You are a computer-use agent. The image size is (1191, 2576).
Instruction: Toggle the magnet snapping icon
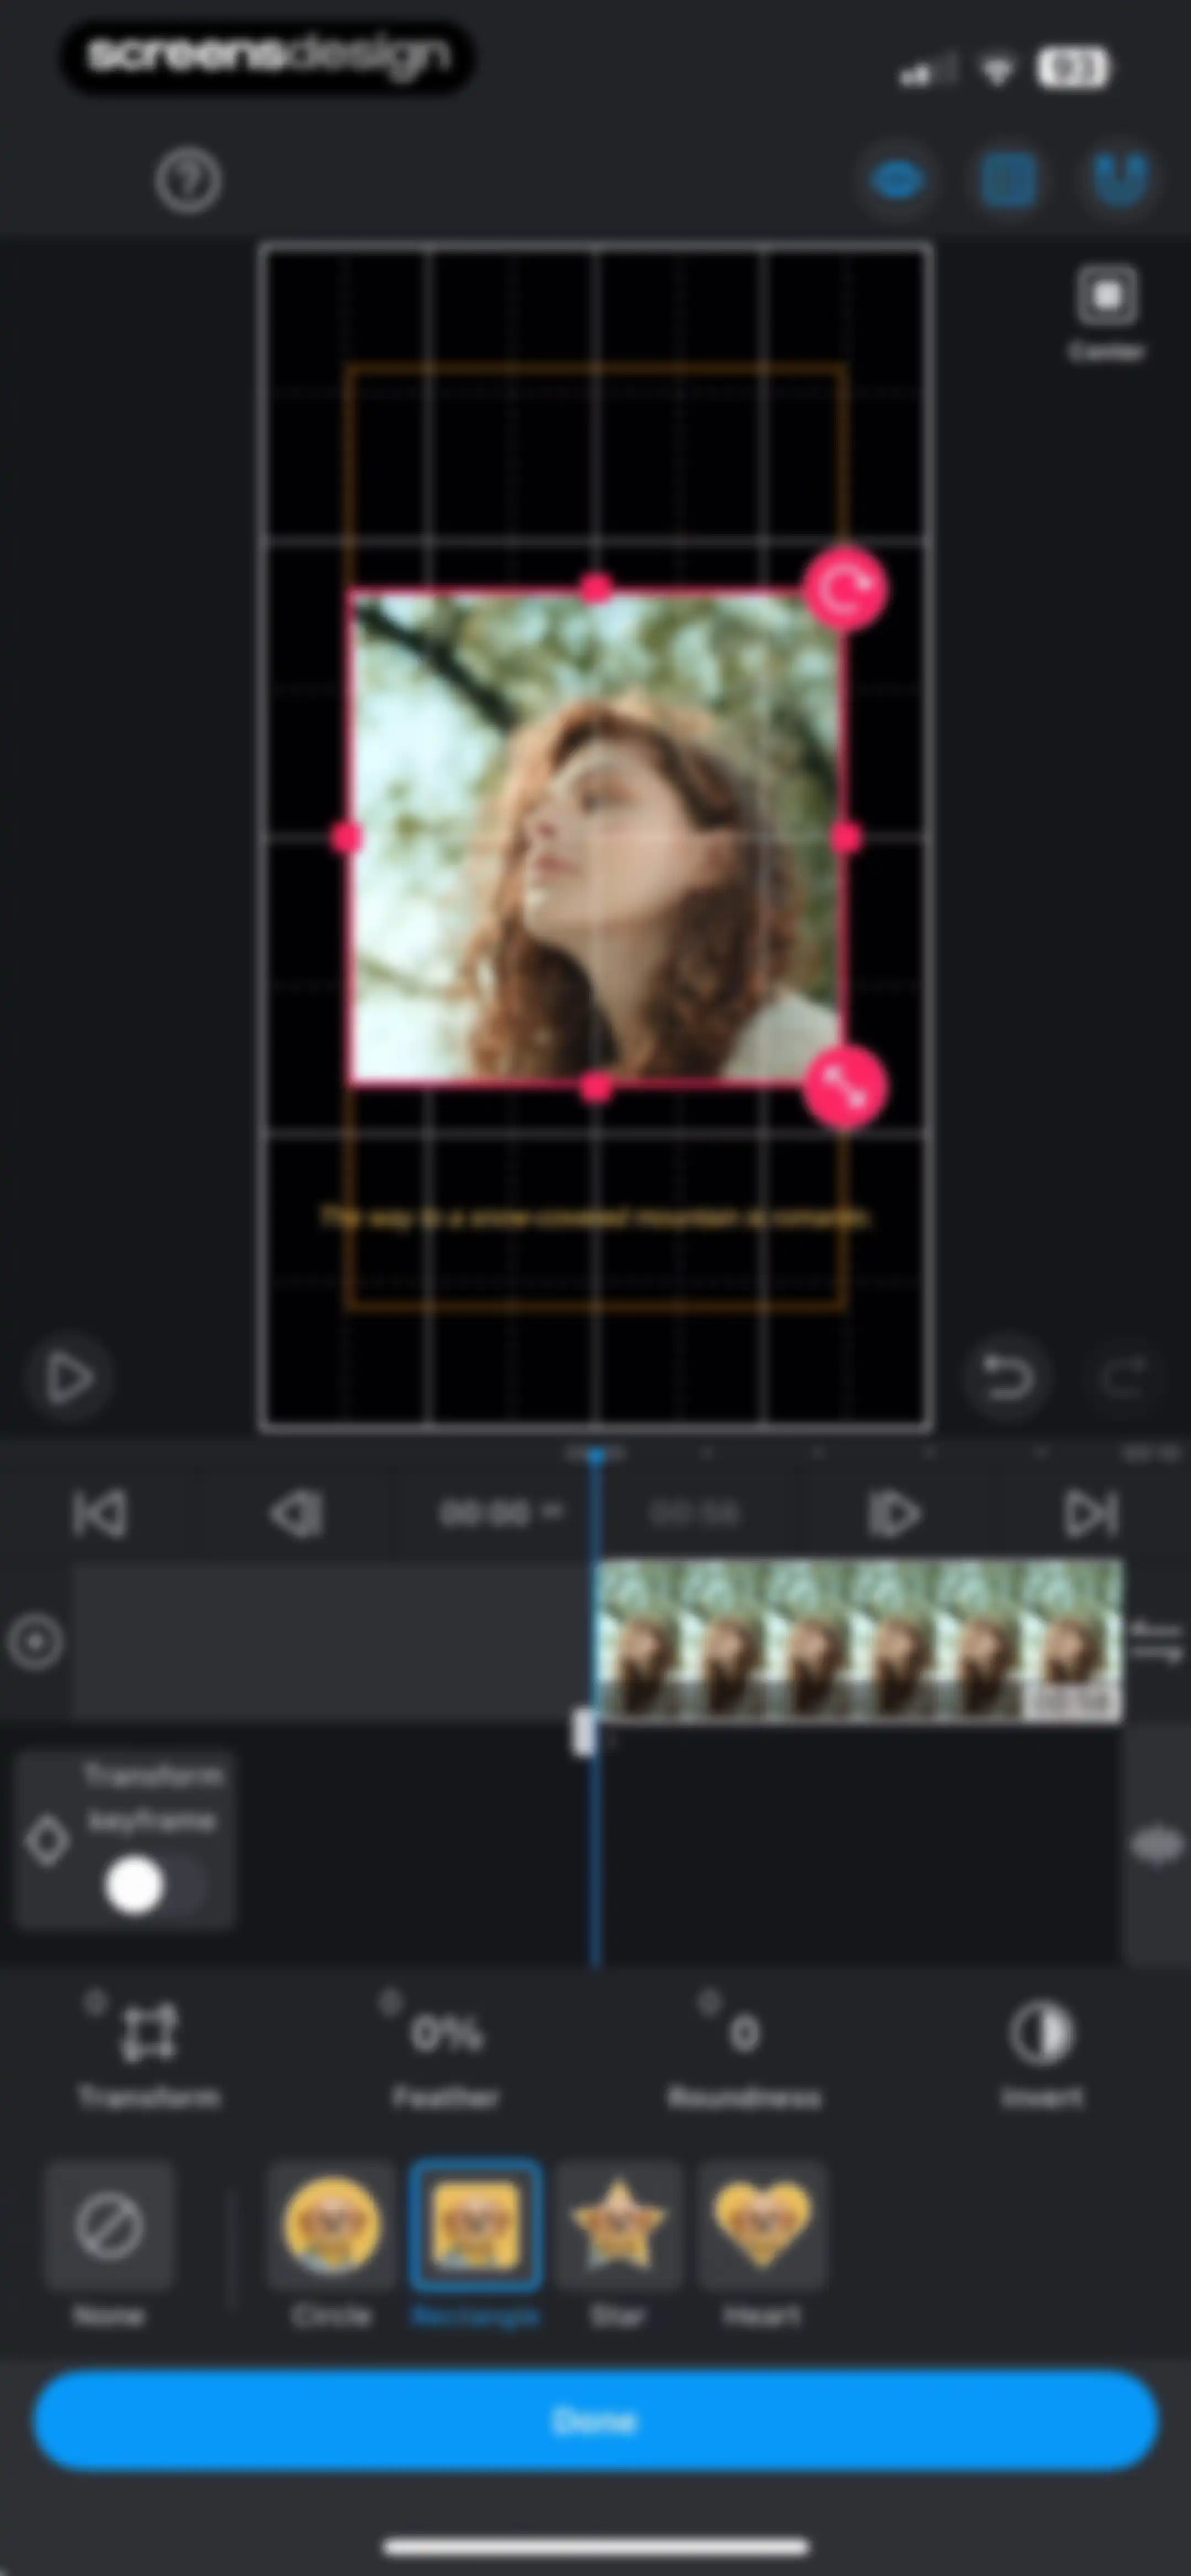tap(1119, 181)
